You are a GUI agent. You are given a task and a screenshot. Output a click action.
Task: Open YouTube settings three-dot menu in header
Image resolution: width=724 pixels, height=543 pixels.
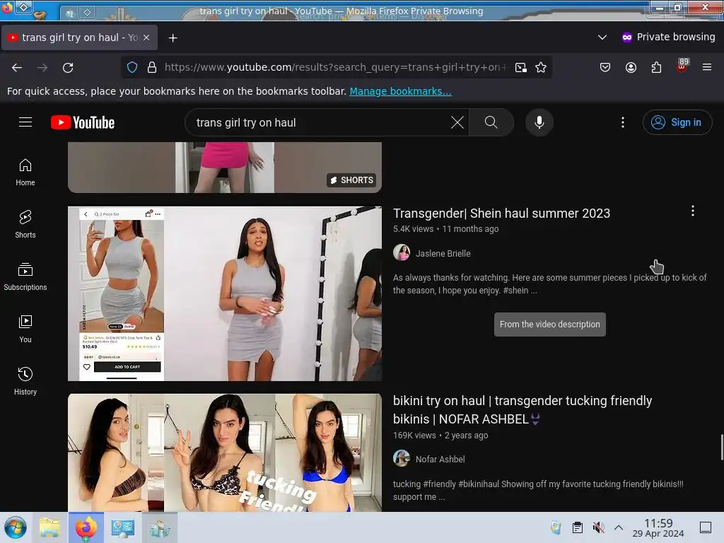coord(623,122)
